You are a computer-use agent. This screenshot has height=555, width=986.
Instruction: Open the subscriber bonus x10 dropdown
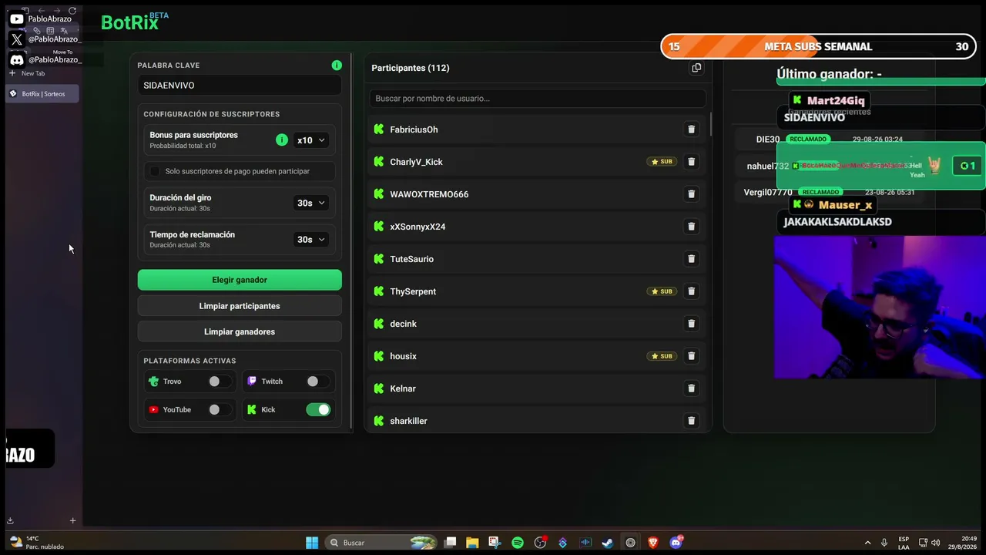point(311,140)
